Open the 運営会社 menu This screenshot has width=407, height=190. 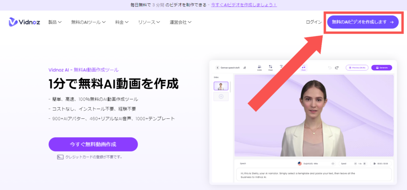click(x=180, y=22)
